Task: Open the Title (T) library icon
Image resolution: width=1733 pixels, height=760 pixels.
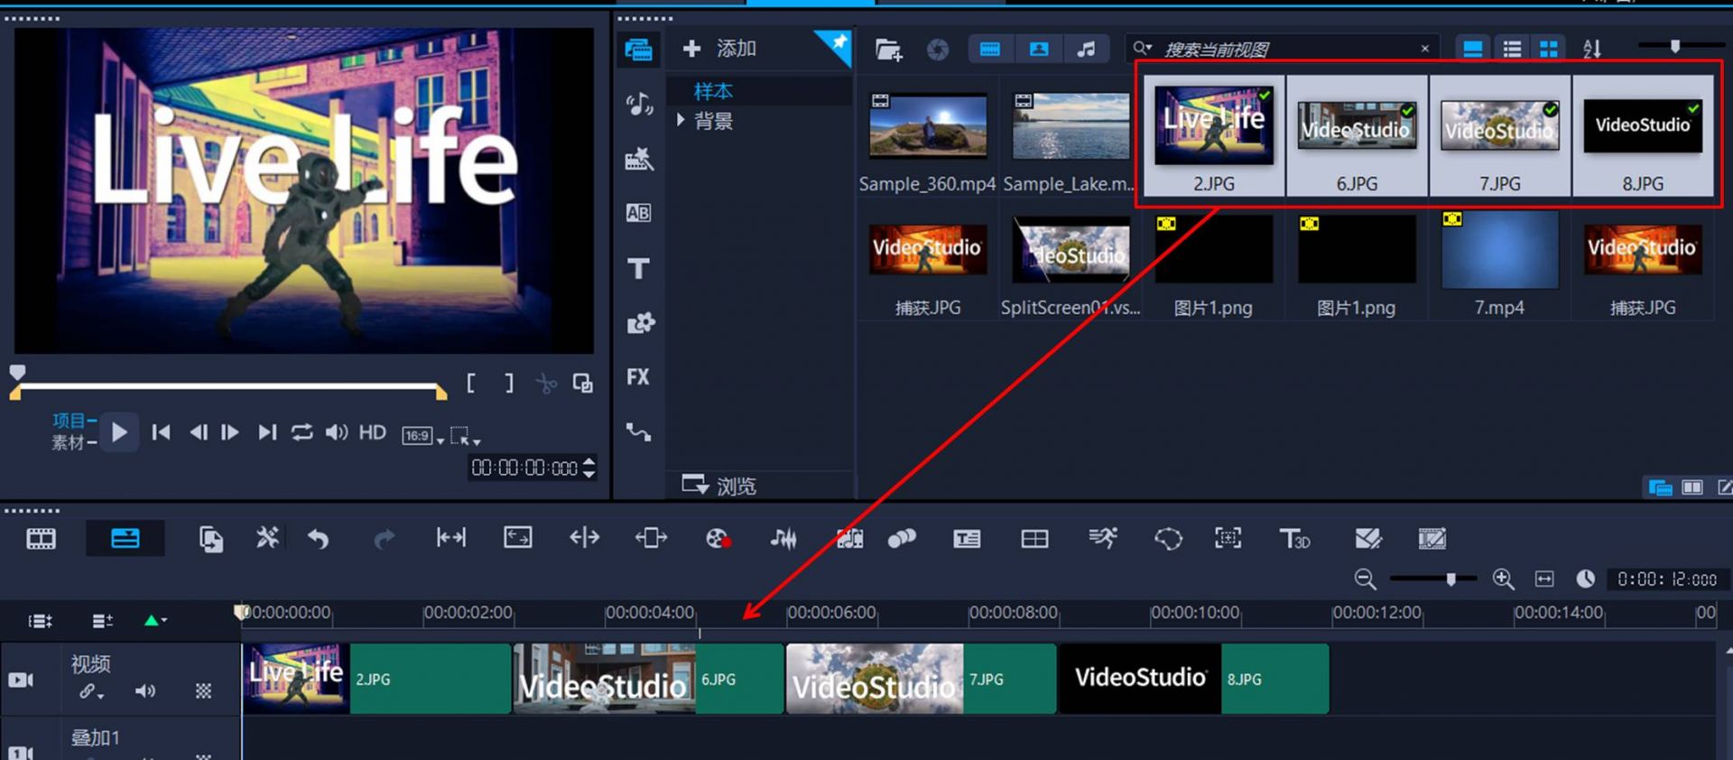Action: tap(639, 268)
